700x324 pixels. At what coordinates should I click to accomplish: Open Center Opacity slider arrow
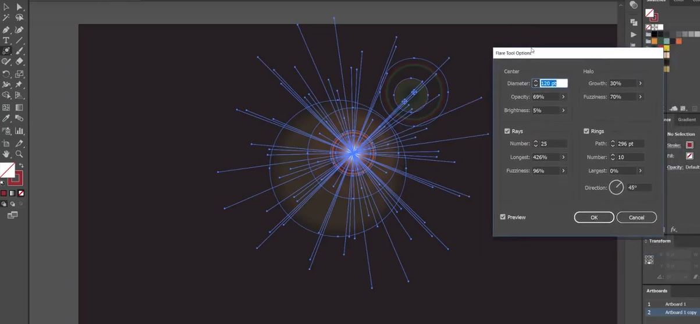point(563,97)
